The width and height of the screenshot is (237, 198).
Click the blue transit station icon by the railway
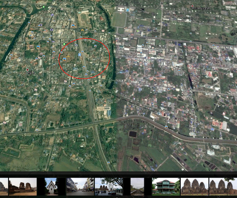click(80, 55)
